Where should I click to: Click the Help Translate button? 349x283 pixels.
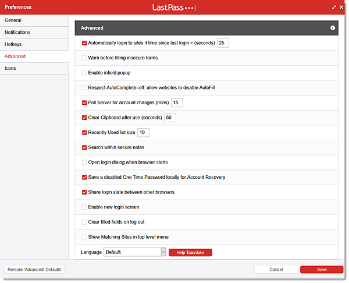(190, 253)
